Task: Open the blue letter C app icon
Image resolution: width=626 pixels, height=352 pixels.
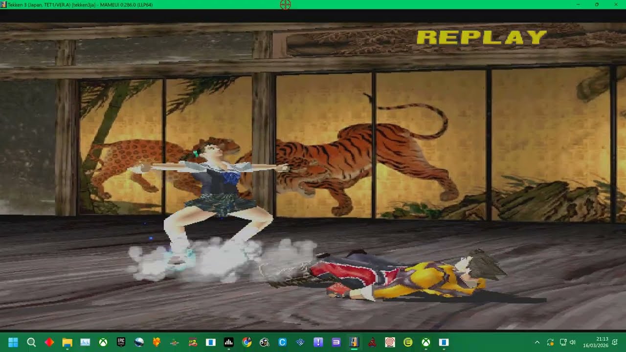Action: pyautogui.click(x=282, y=342)
